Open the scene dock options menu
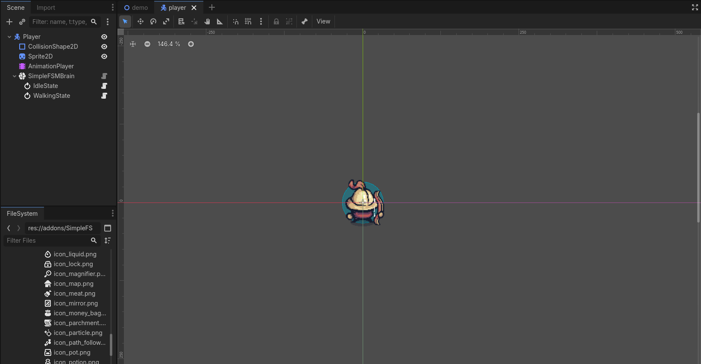 (108, 22)
